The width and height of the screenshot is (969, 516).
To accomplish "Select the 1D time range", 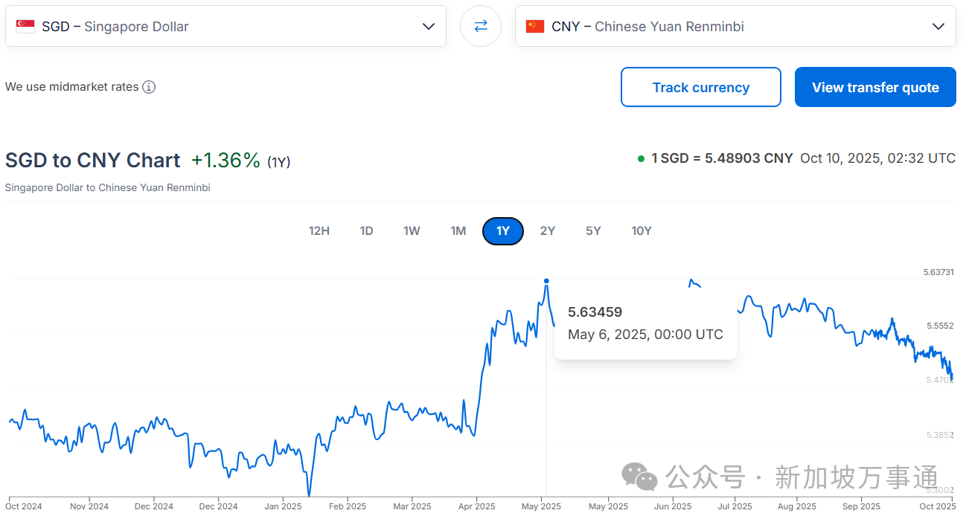I will pos(366,230).
